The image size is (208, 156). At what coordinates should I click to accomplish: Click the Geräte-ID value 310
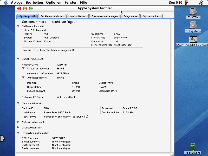click(x=47, y=108)
